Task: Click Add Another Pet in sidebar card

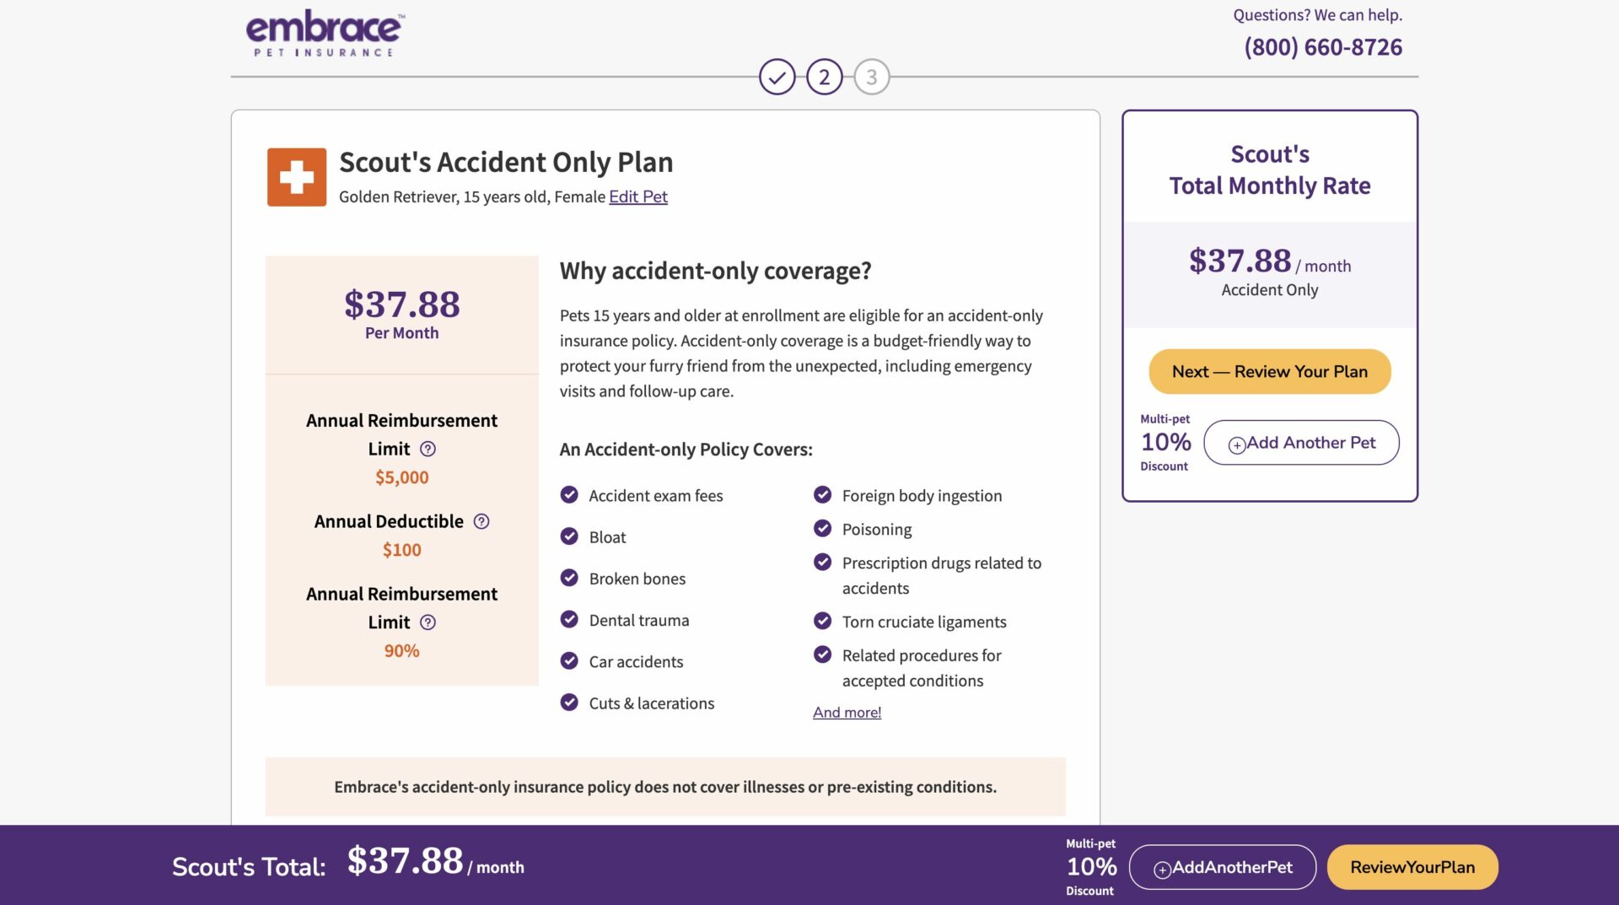Action: [1301, 443]
